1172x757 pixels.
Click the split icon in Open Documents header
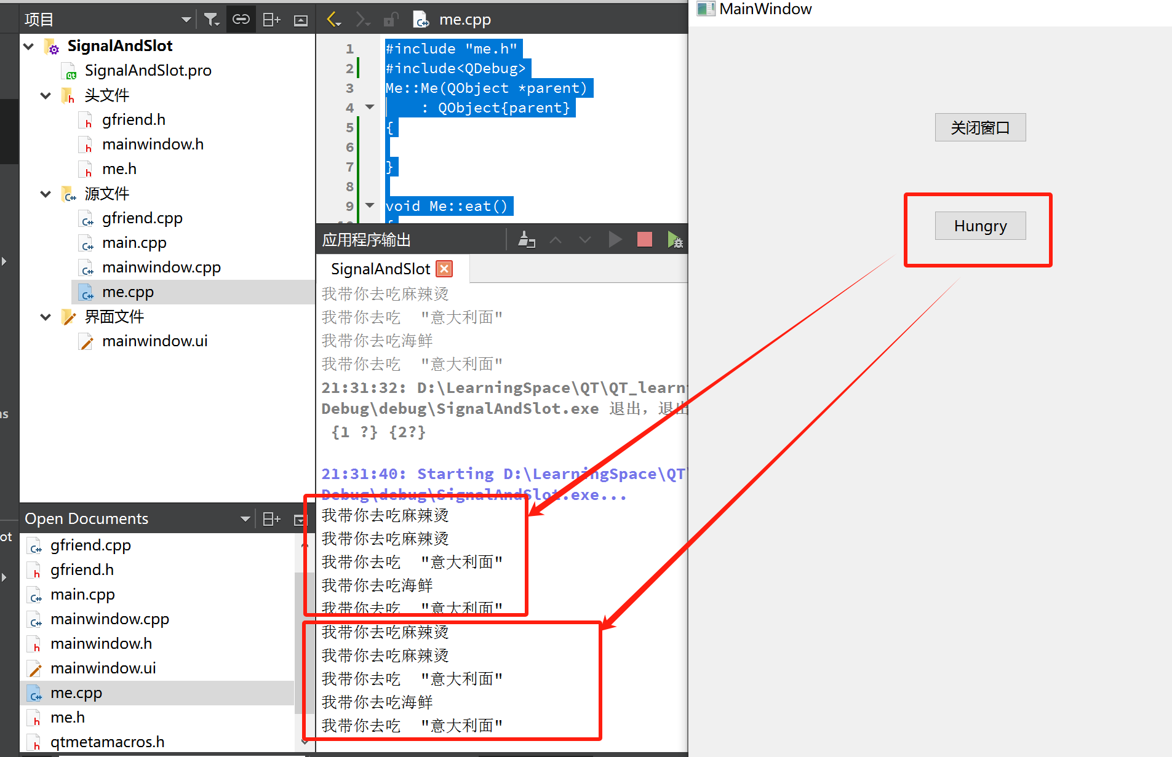click(x=271, y=519)
